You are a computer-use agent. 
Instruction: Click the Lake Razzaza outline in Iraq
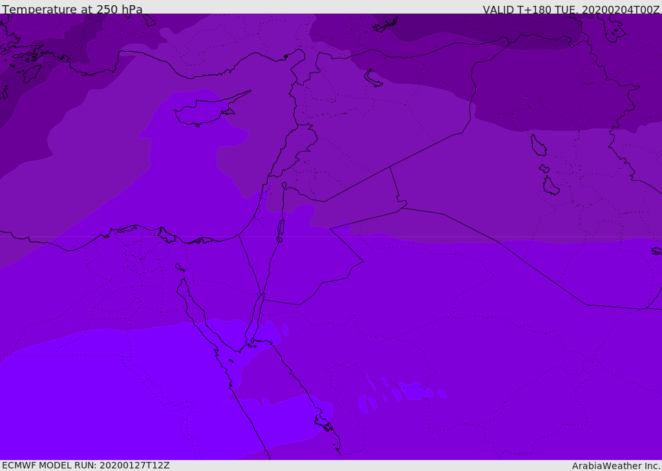[x=551, y=185]
